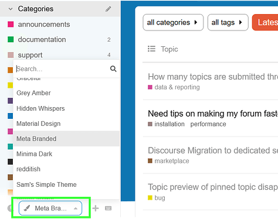Click the Topic column header

click(169, 49)
